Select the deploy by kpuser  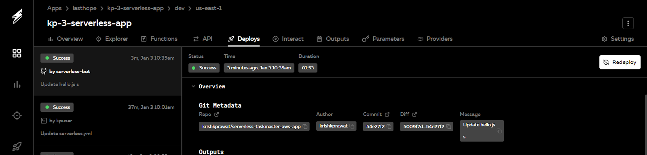pyautogui.click(x=108, y=121)
